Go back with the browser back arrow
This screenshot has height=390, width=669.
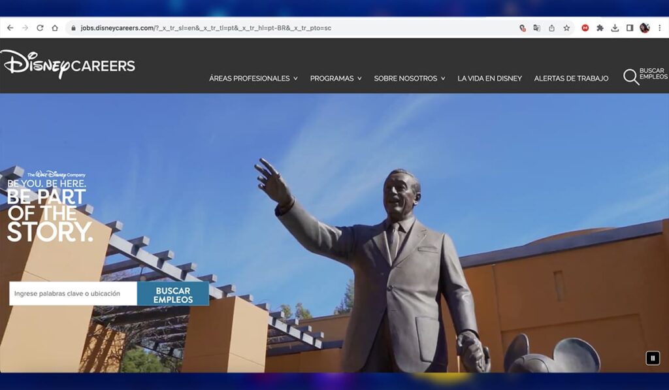[10, 27]
